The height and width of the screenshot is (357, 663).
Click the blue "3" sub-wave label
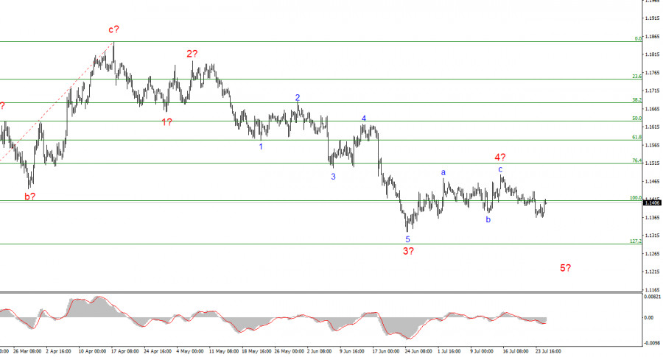pyautogui.click(x=333, y=177)
